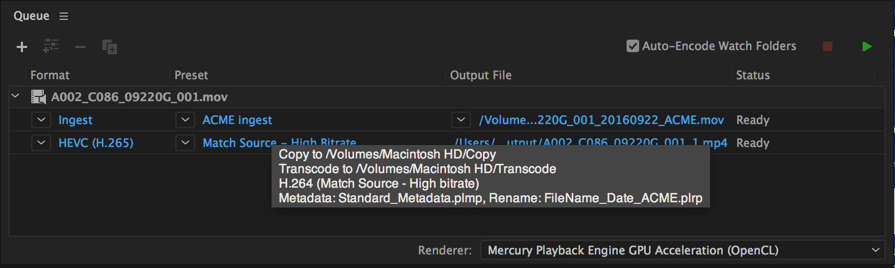Toggle Auto-Encode Watch Folders checkbox
895x268 pixels.
(632, 46)
